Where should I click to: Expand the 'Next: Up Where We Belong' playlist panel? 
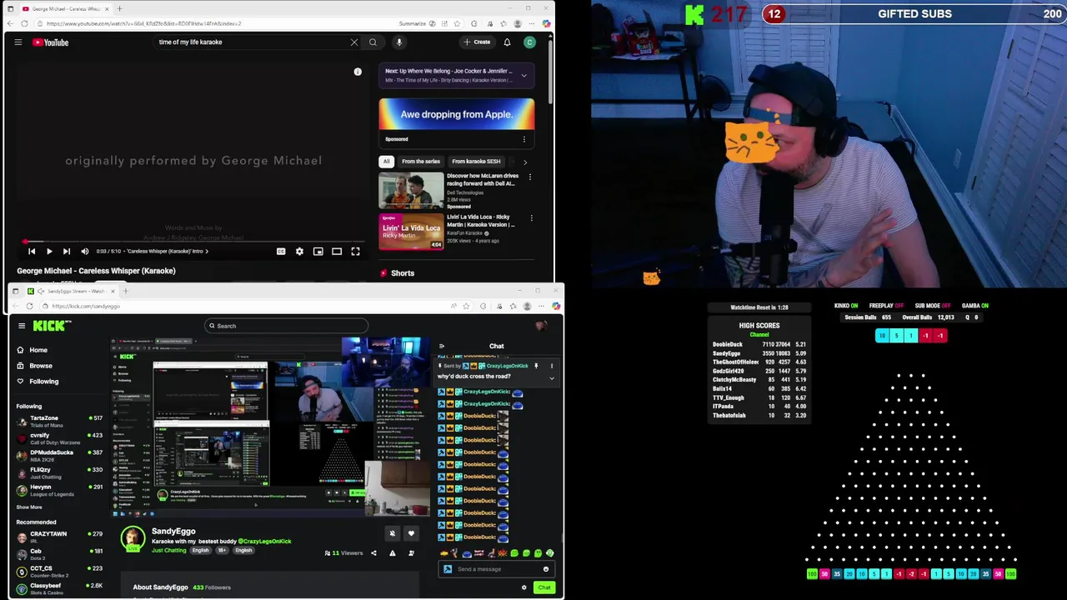523,75
